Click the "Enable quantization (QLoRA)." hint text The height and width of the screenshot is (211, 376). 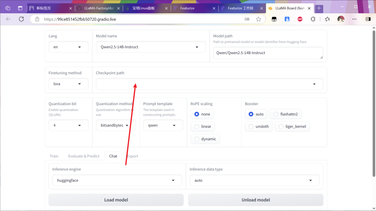coord(63,112)
